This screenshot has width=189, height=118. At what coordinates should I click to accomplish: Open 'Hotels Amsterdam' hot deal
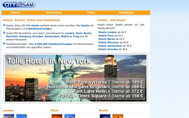(110, 46)
